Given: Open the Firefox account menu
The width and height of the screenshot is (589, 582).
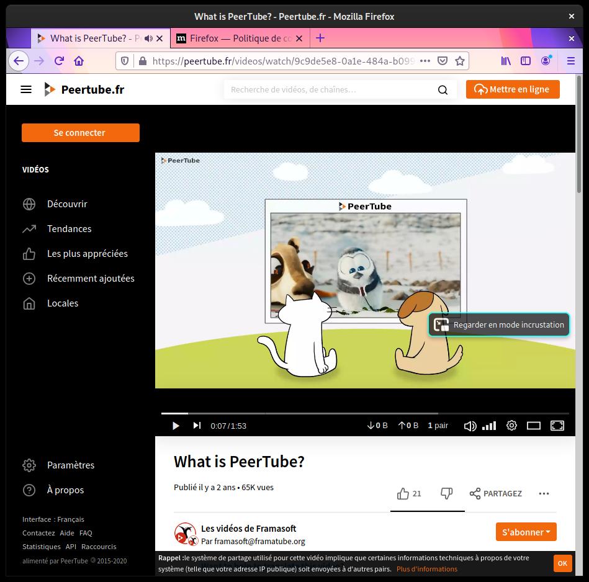Looking at the screenshot, I should (546, 61).
